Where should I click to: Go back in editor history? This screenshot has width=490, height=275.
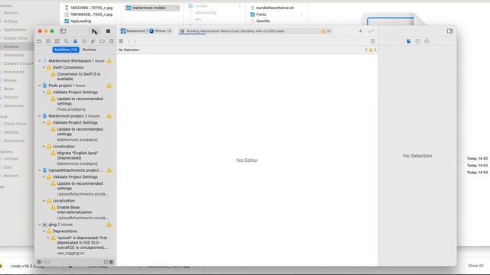[129, 41]
